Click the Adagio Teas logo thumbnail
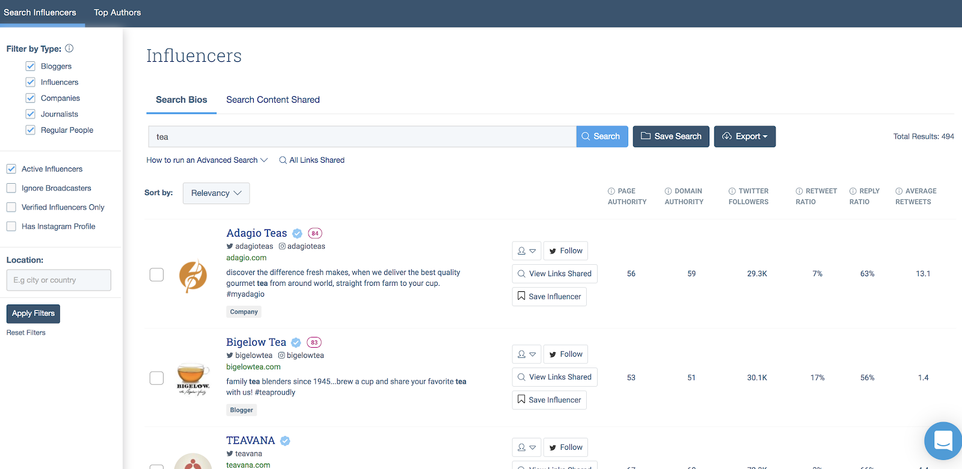The height and width of the screenshot is (469, 962). click(x=193, y=276)
